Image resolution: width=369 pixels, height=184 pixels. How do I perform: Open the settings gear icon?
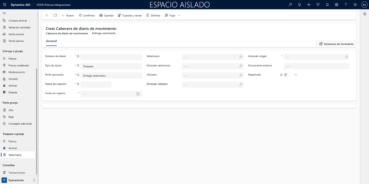(336, 5)
